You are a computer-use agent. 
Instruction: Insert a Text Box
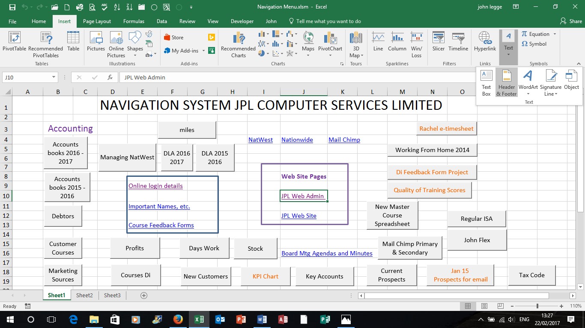(486, 82)
